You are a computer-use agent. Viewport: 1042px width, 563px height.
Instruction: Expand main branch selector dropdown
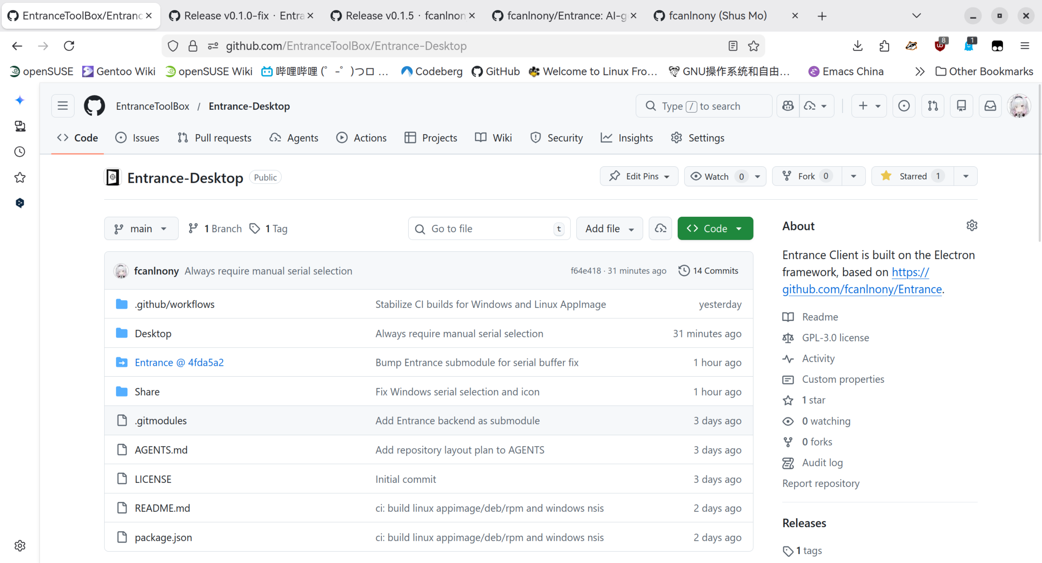pyautogui.click(x=141, y=229)
